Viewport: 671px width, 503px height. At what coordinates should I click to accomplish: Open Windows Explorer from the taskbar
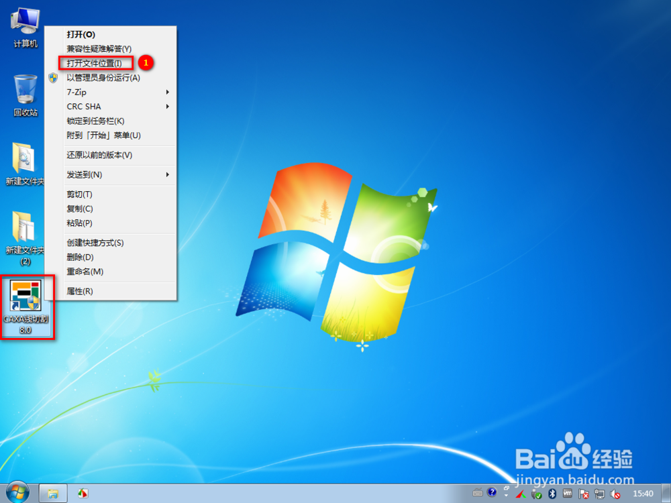[53, 494]
